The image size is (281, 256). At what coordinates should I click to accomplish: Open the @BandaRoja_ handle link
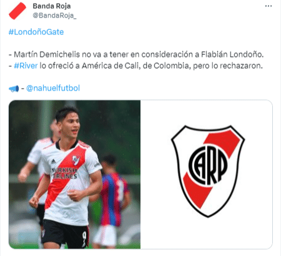tap(54, 16)
